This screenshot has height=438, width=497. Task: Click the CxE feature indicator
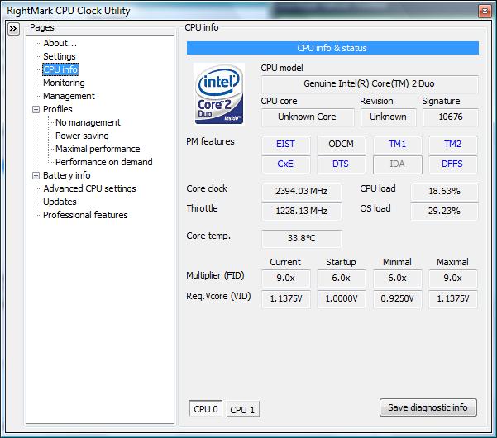285,164
